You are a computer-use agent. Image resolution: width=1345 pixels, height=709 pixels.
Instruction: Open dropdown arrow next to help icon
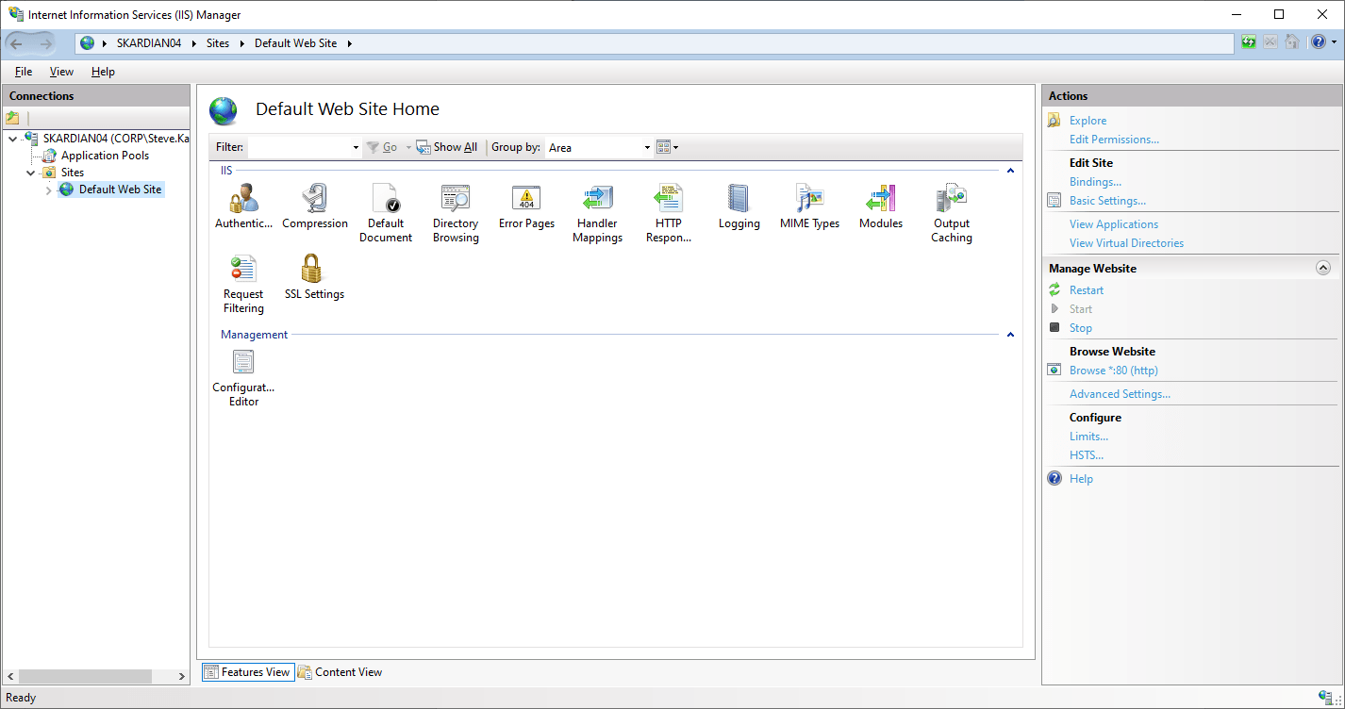click(1333, 42)
